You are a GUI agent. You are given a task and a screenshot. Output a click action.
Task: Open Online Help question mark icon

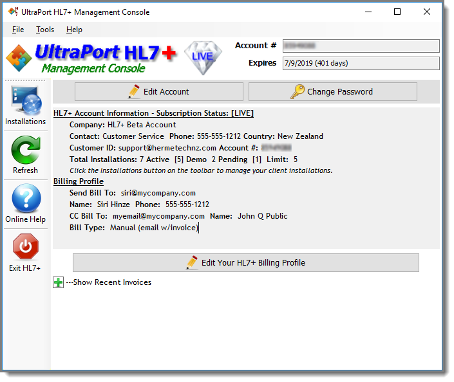point(26,198)
